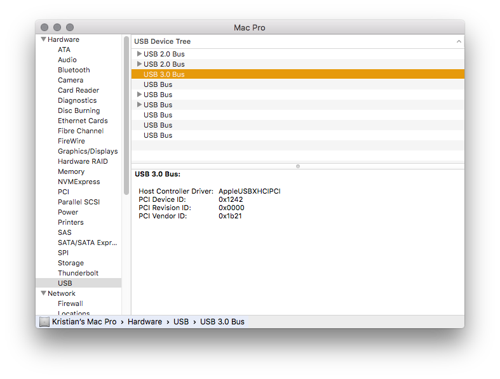
Task: Open Storage information
Action: click(x=71, y=263)
